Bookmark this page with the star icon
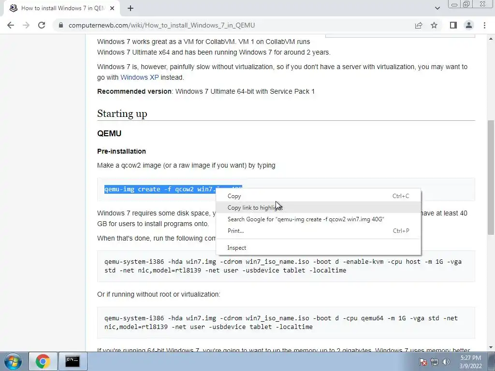 pos(434,25)
